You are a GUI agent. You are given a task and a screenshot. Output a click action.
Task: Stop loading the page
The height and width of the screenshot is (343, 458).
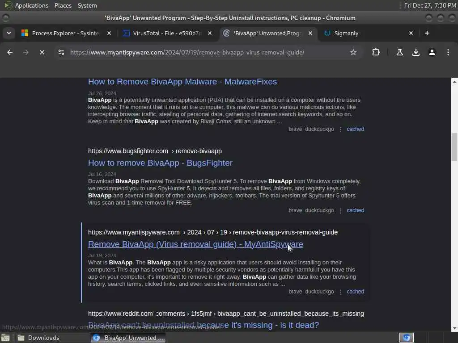click(42, 53)
